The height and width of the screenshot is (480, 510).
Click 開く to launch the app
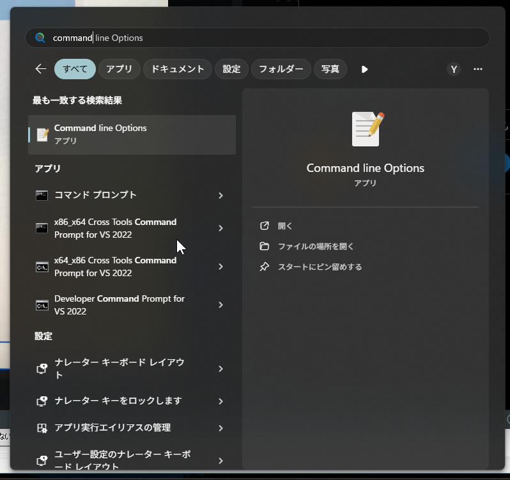click(x=285, y=226)
